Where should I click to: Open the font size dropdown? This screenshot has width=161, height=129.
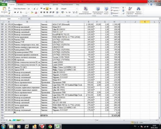(32, 9)
